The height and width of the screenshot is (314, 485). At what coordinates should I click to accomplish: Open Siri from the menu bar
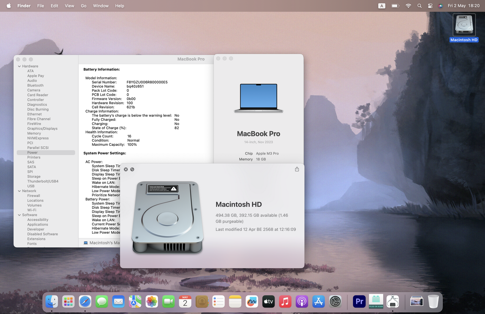coord(441,6)
